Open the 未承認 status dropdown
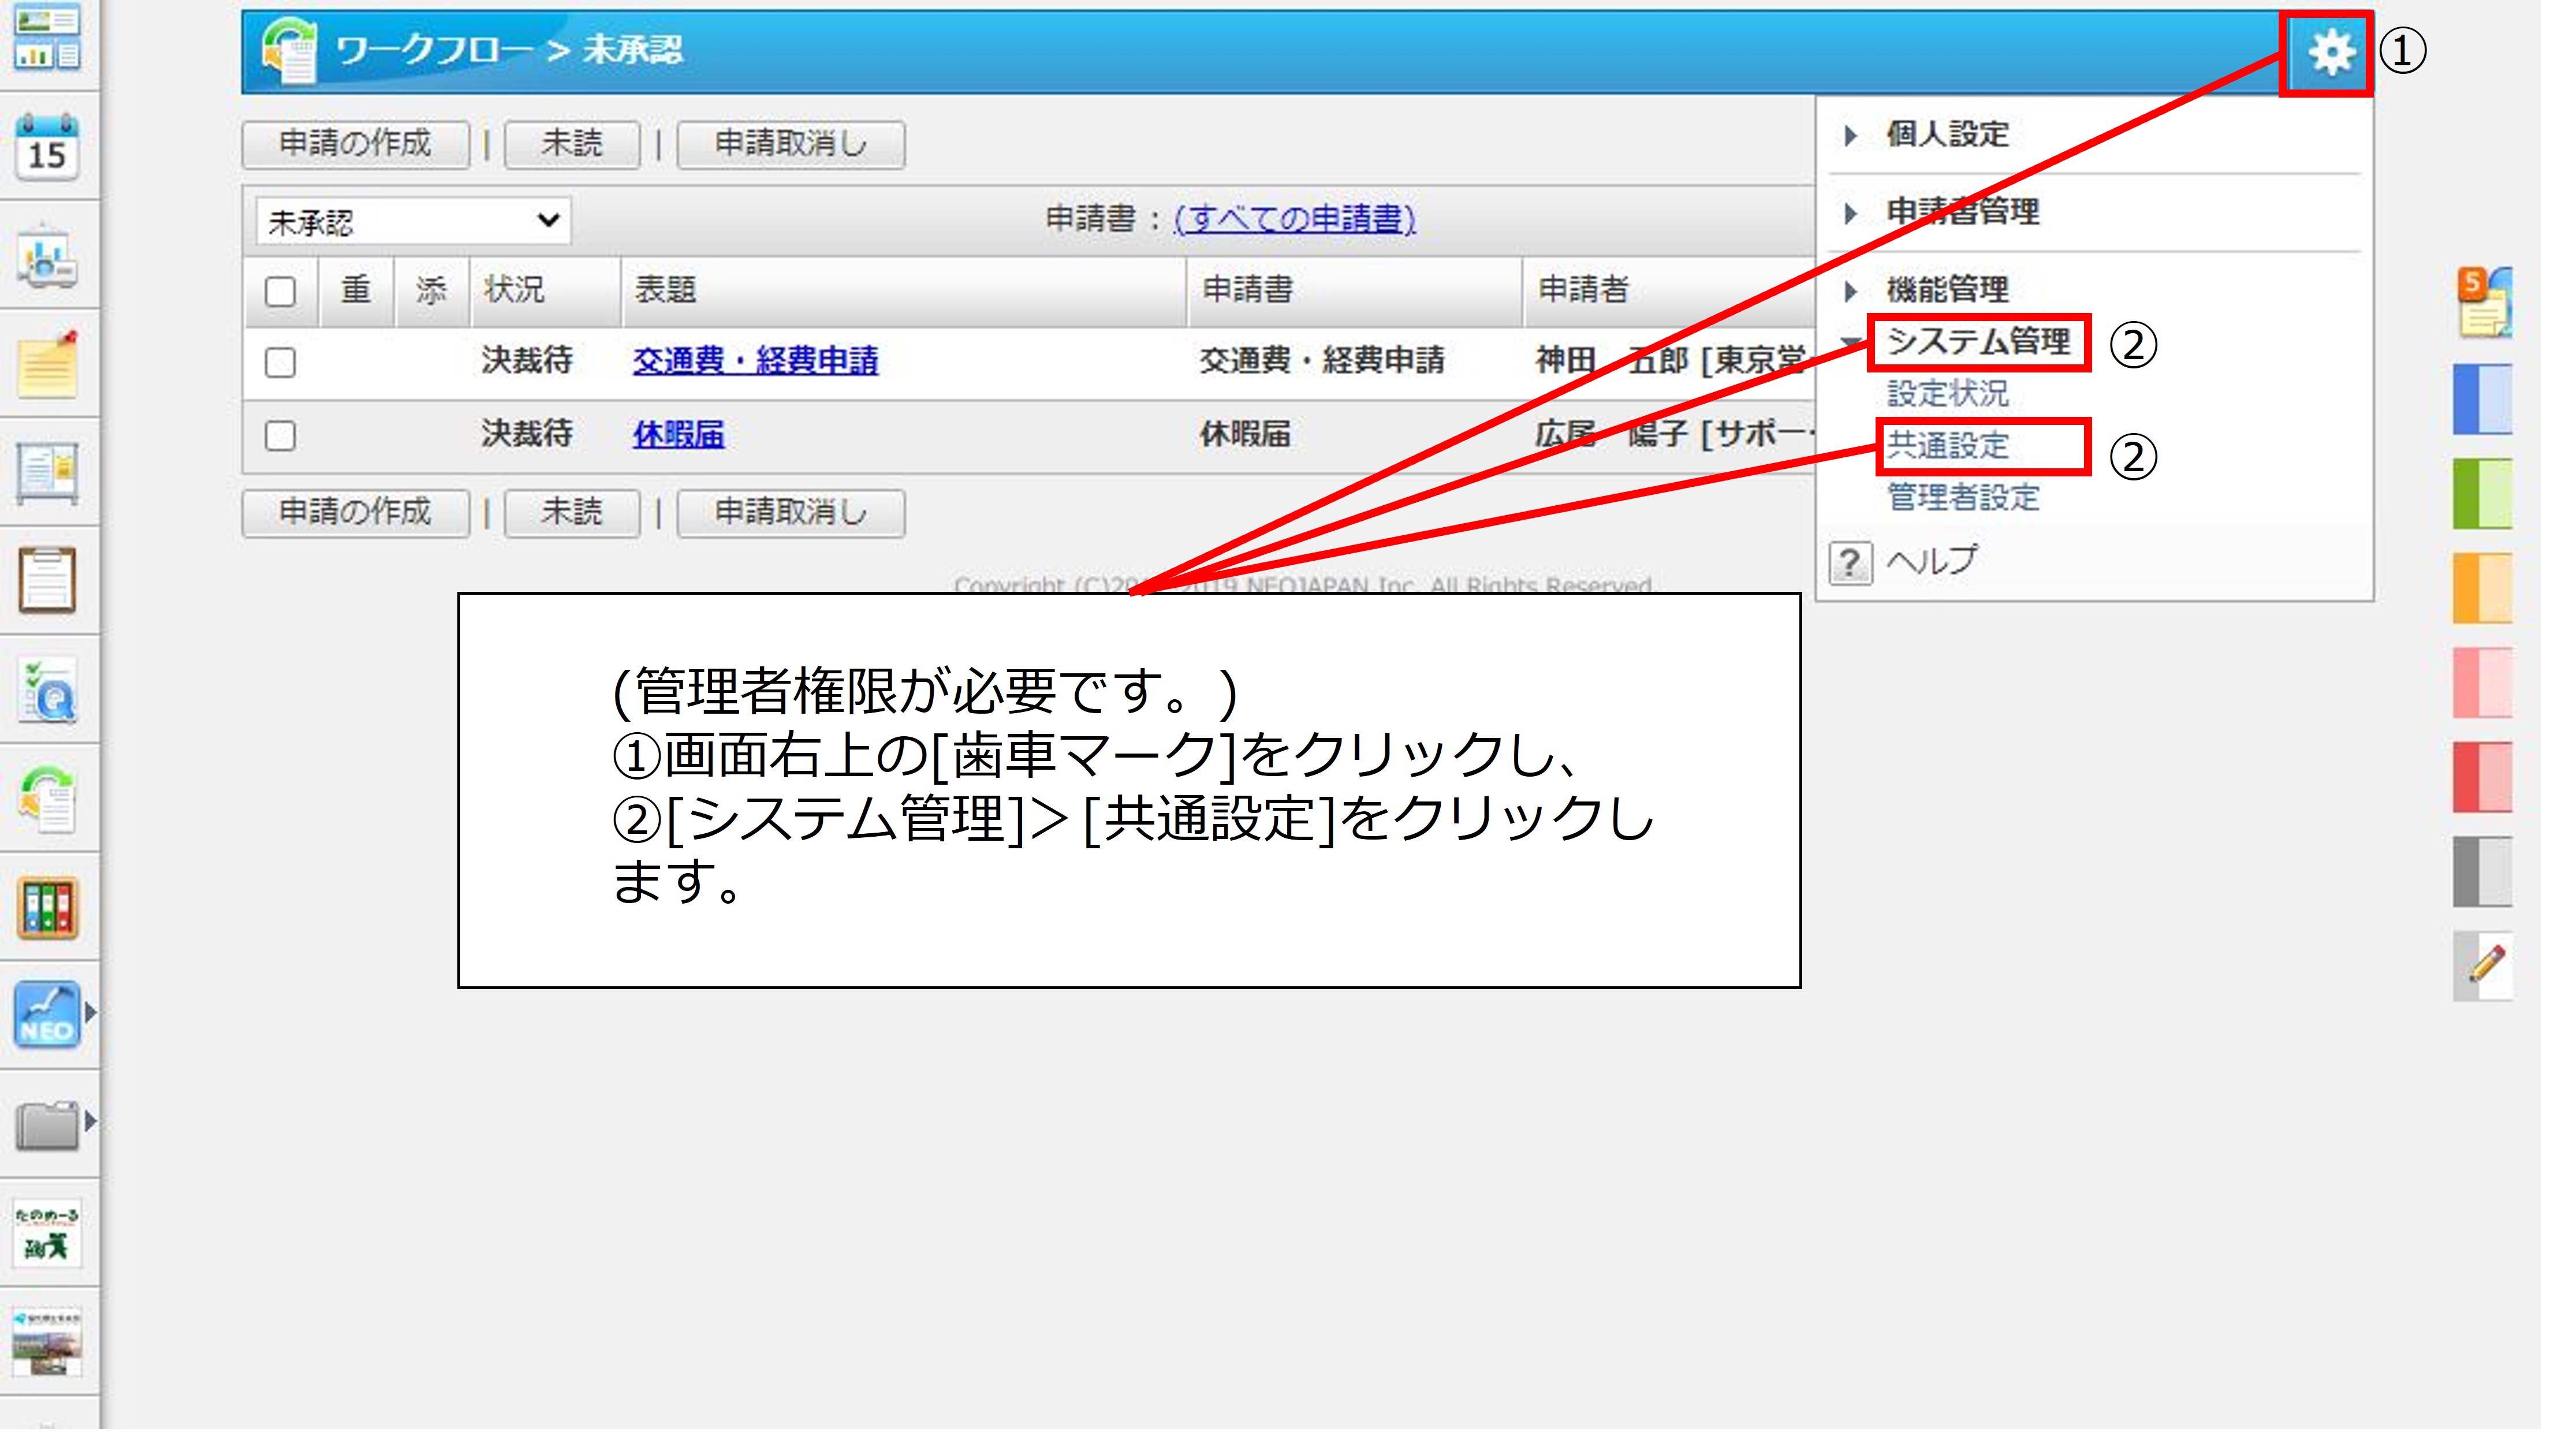The height and width of the screenshot is (1443, 2576). pyautogui.click(x=412, y=221)
